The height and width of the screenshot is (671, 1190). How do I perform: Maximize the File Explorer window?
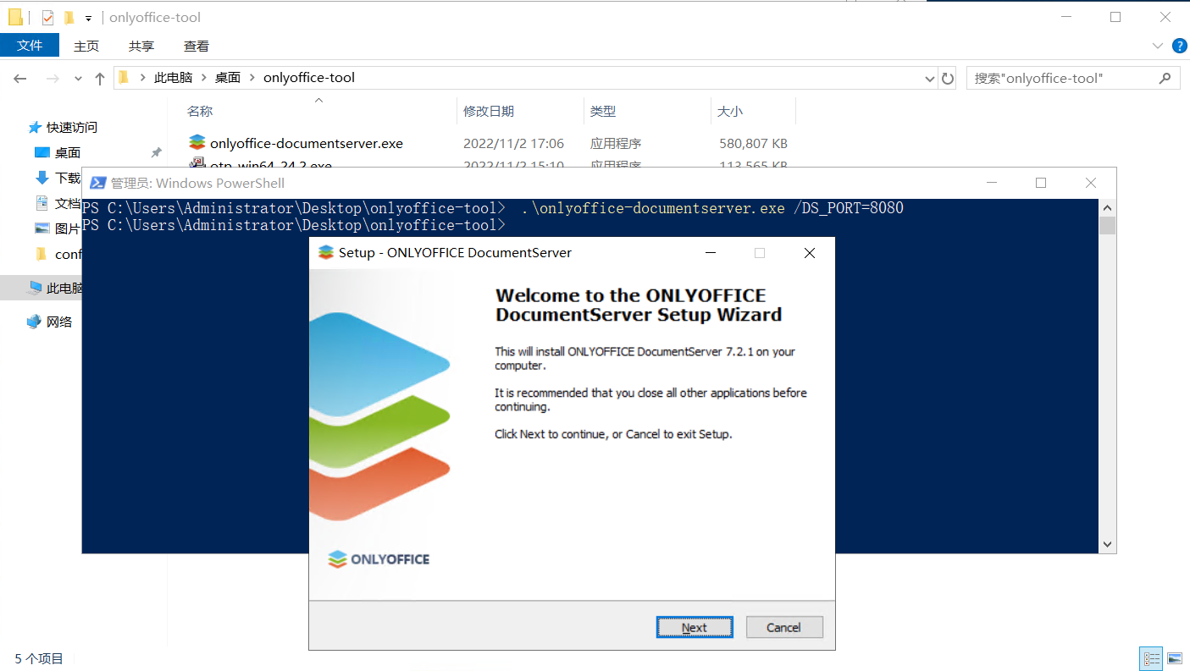[1115, 17]
